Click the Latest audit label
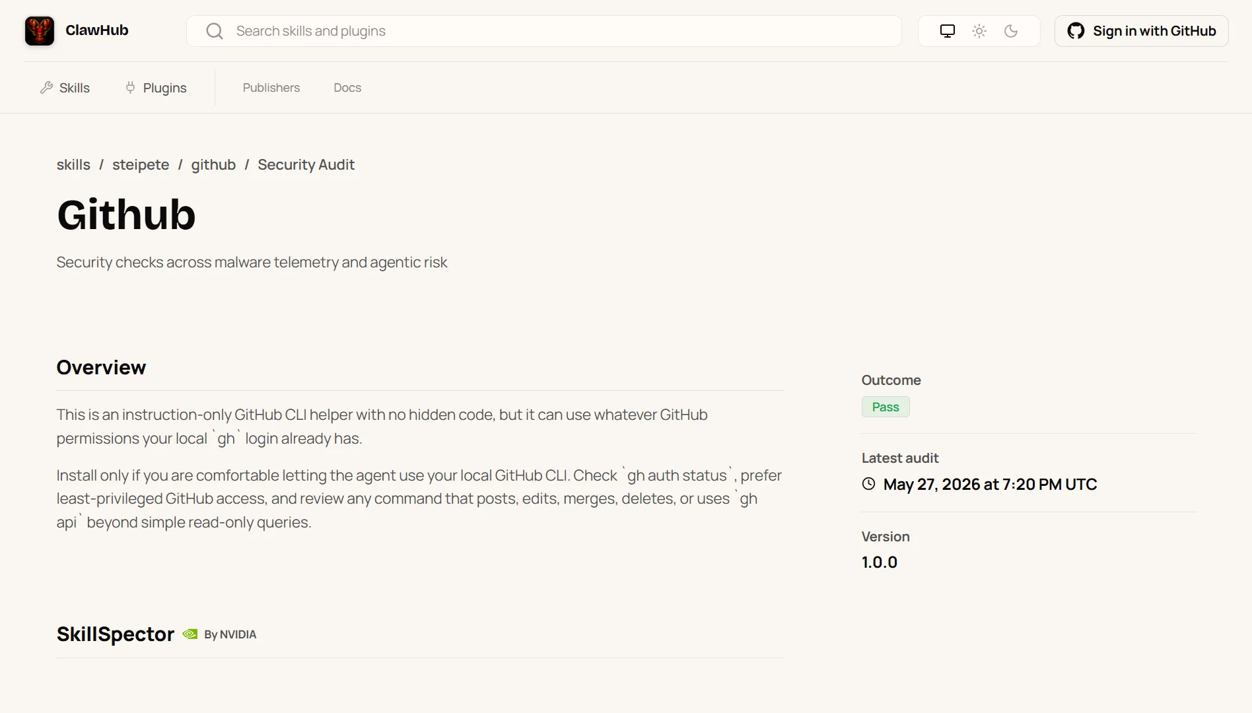The image size is (1252, 713). (x=899, y=458)
